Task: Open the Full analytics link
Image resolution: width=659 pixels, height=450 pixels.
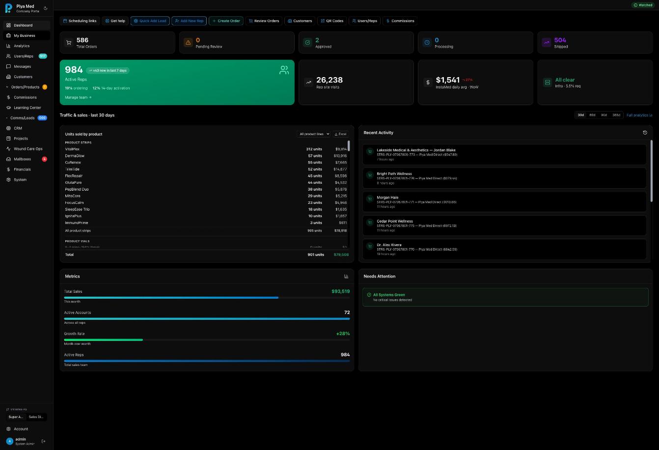Action: click(639, 115)
